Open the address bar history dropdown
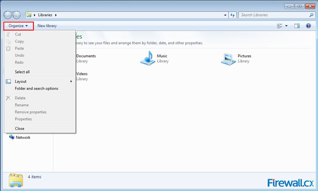 click(x=225, y=15)
